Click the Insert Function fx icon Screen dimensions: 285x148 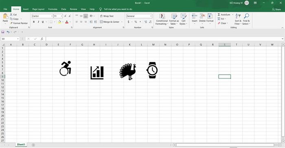[42, 39]
